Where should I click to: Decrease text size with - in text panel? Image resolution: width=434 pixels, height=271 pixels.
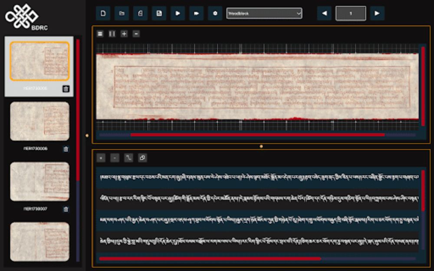pos(115,158)
